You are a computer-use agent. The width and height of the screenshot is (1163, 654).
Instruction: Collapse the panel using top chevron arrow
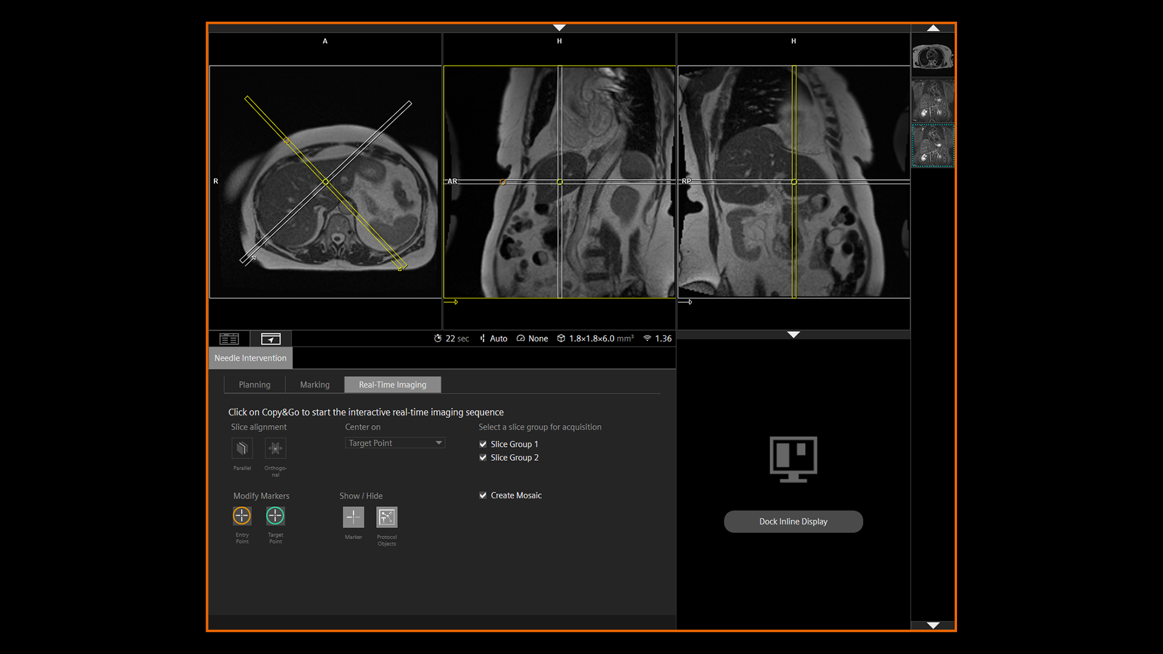coord(558,27)
